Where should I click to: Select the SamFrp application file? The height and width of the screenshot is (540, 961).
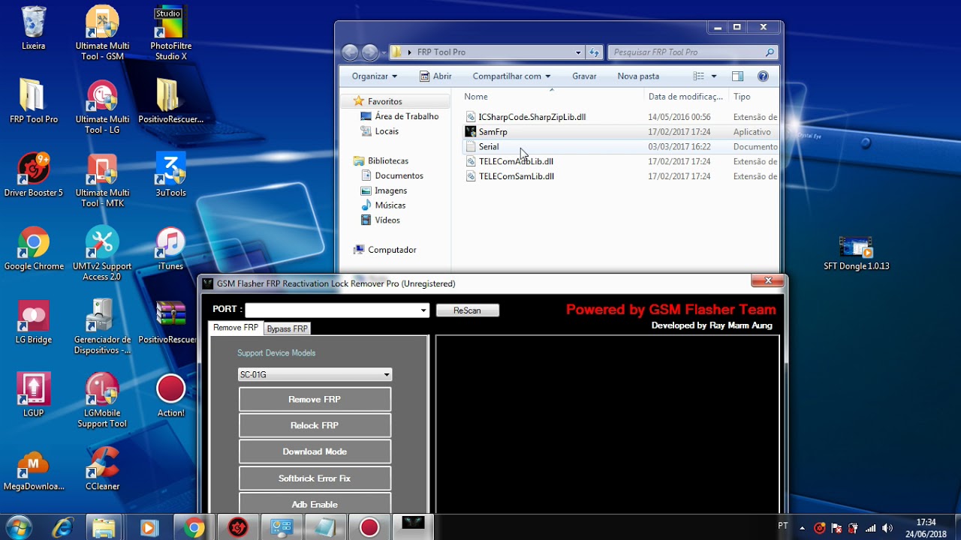click(x=493, y=132)
